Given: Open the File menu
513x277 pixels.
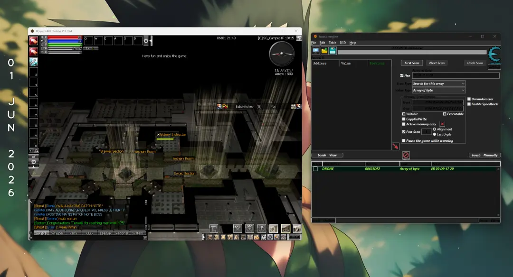Looking at the screenshot, I should (313, 43).
